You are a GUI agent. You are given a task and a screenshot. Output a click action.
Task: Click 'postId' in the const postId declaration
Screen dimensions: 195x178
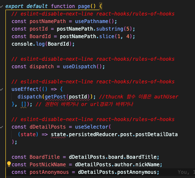[38, 29]
